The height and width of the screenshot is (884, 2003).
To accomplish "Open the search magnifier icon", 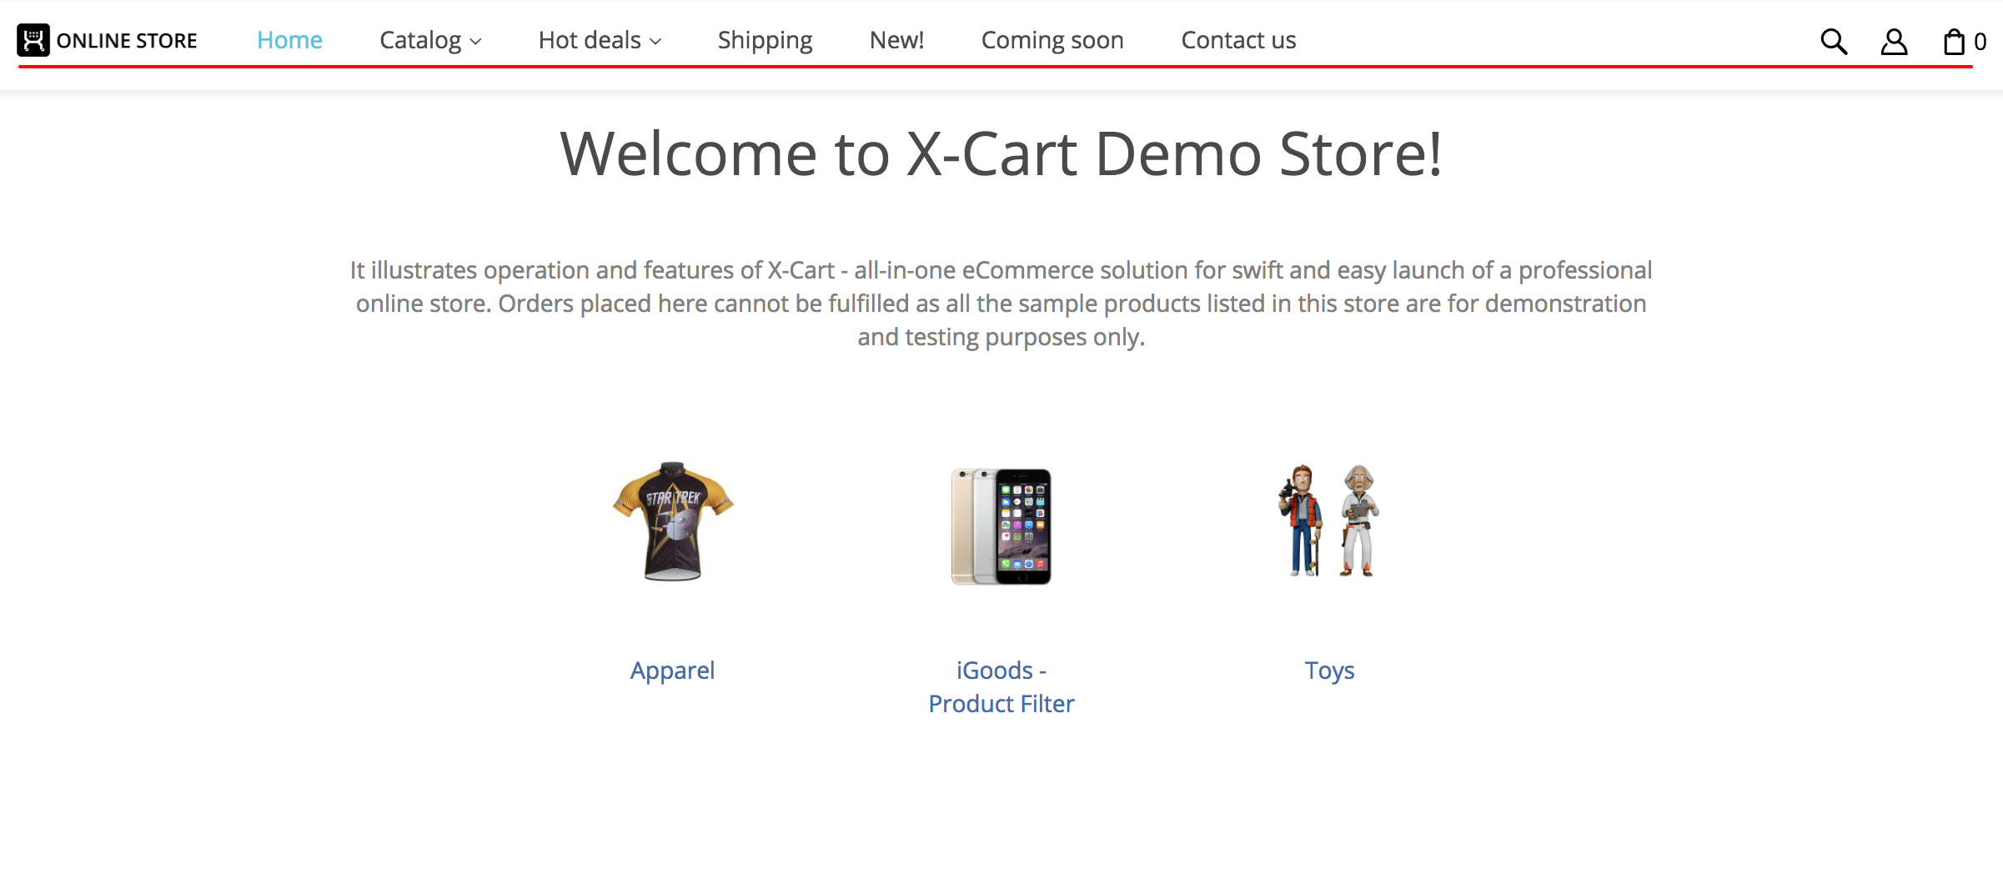I will (x=1833, y=41).
